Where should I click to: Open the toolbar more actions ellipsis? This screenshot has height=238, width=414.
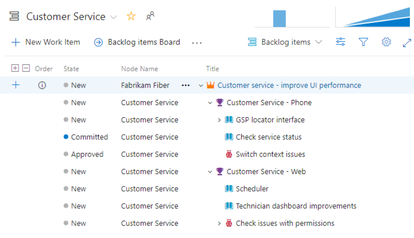pos(197,43)
